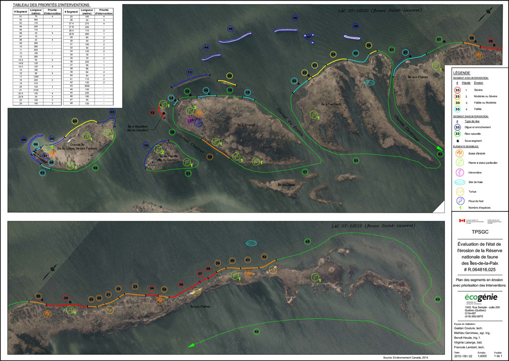Select green segment marker 11
The width and height of the screenshot is (509, 361).
[188, 174]
